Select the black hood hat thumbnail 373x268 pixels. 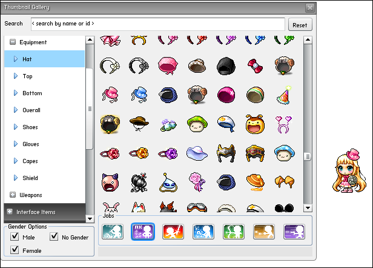click(x=226, y=66)
